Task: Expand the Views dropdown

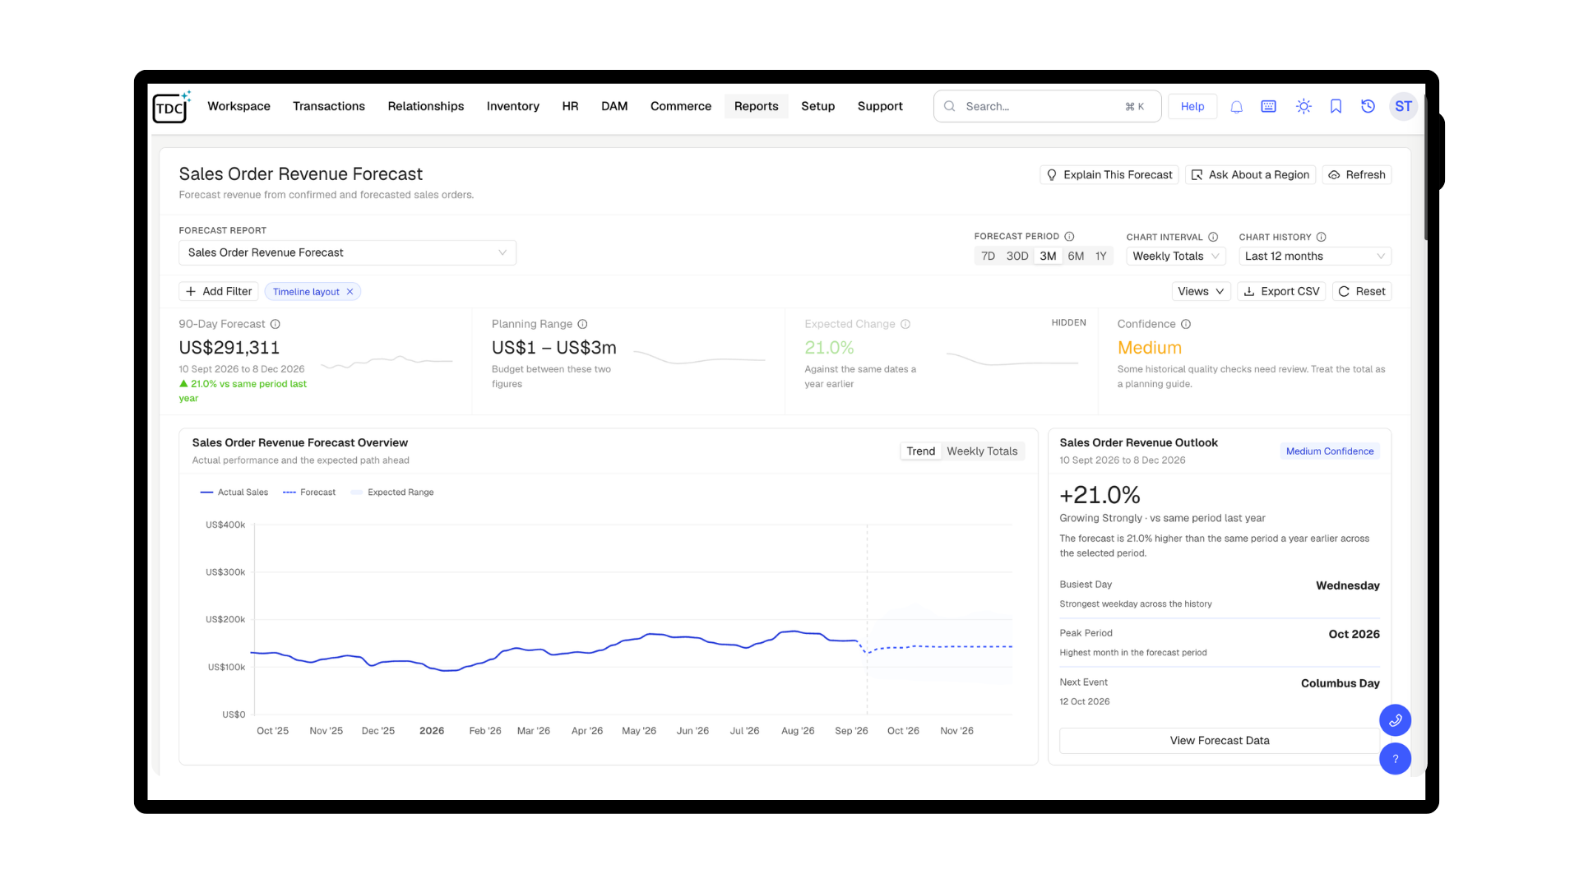Action: point(1201,292)
